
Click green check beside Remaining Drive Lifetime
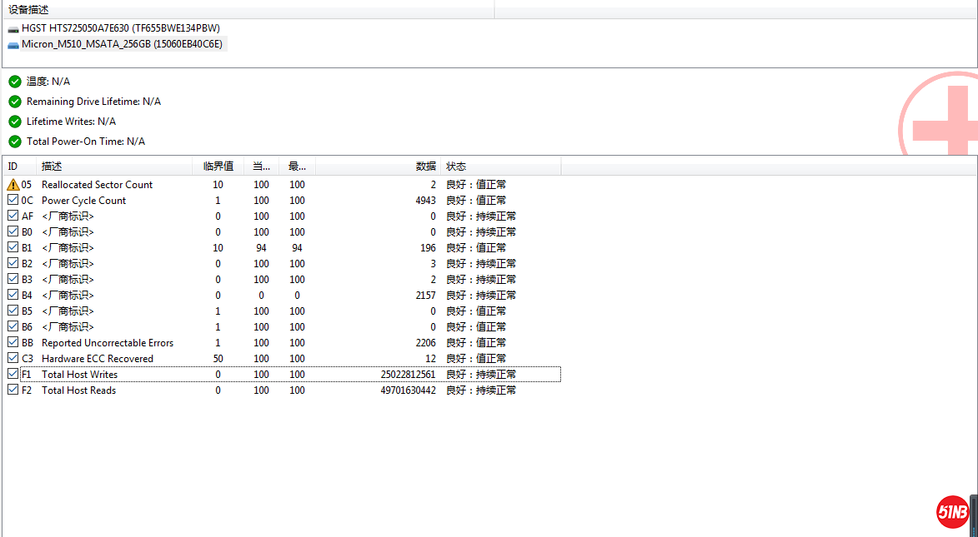(x=15, y=102)
